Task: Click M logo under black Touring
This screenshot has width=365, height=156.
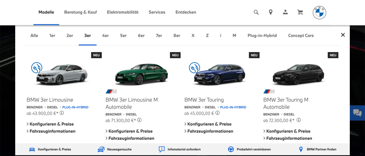Action: pyautogui.click(x=269, y=91)
